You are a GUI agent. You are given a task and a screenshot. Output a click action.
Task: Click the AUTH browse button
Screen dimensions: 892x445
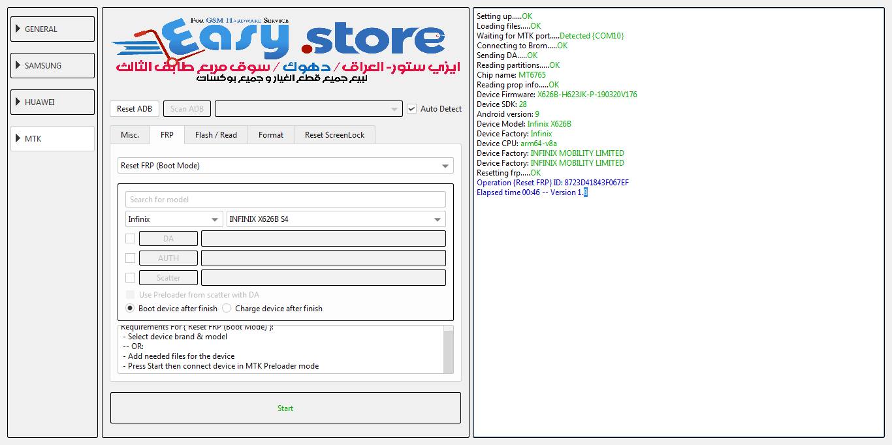(x=168, y=258)
